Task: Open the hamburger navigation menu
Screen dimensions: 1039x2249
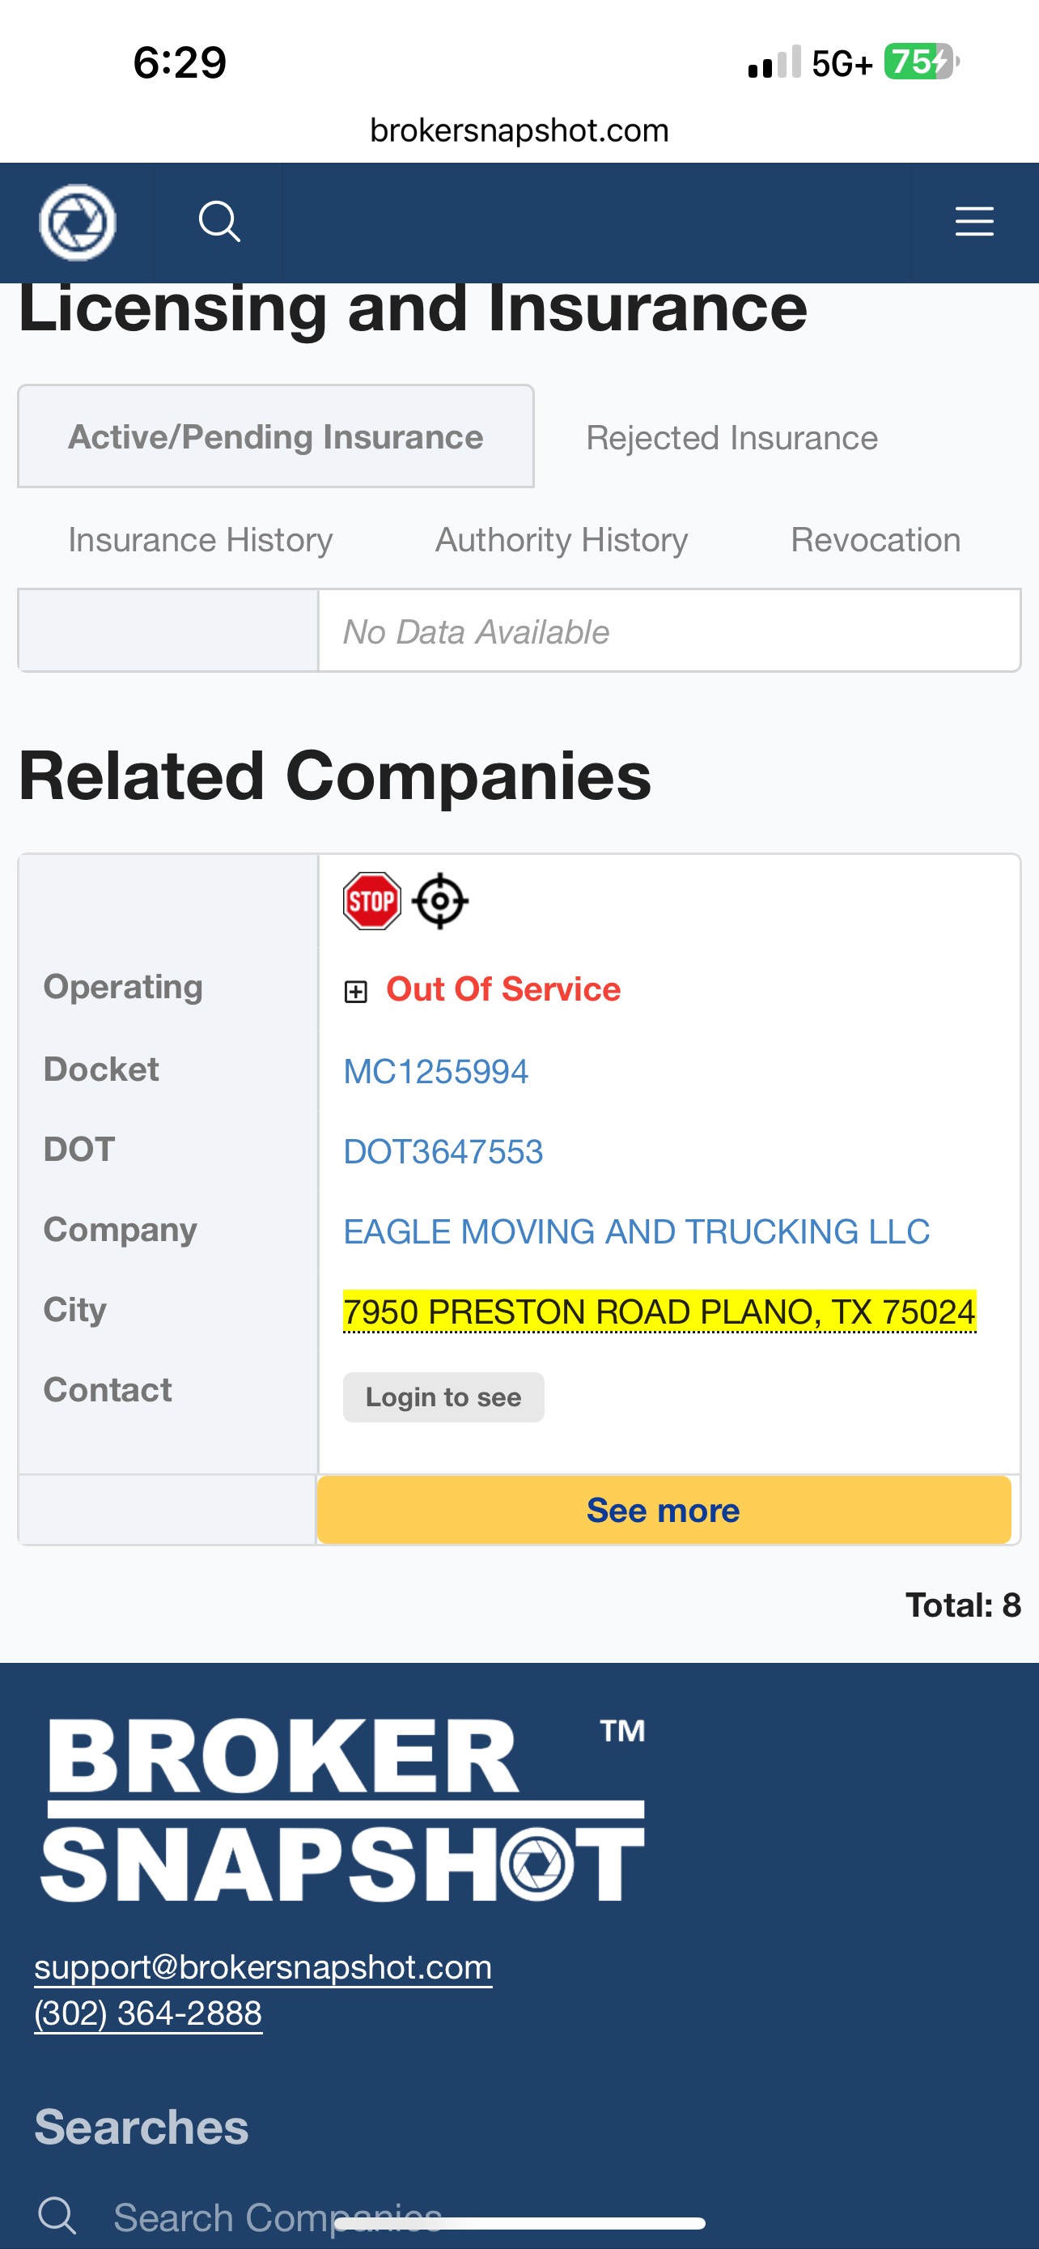Action: coord(973,222)
